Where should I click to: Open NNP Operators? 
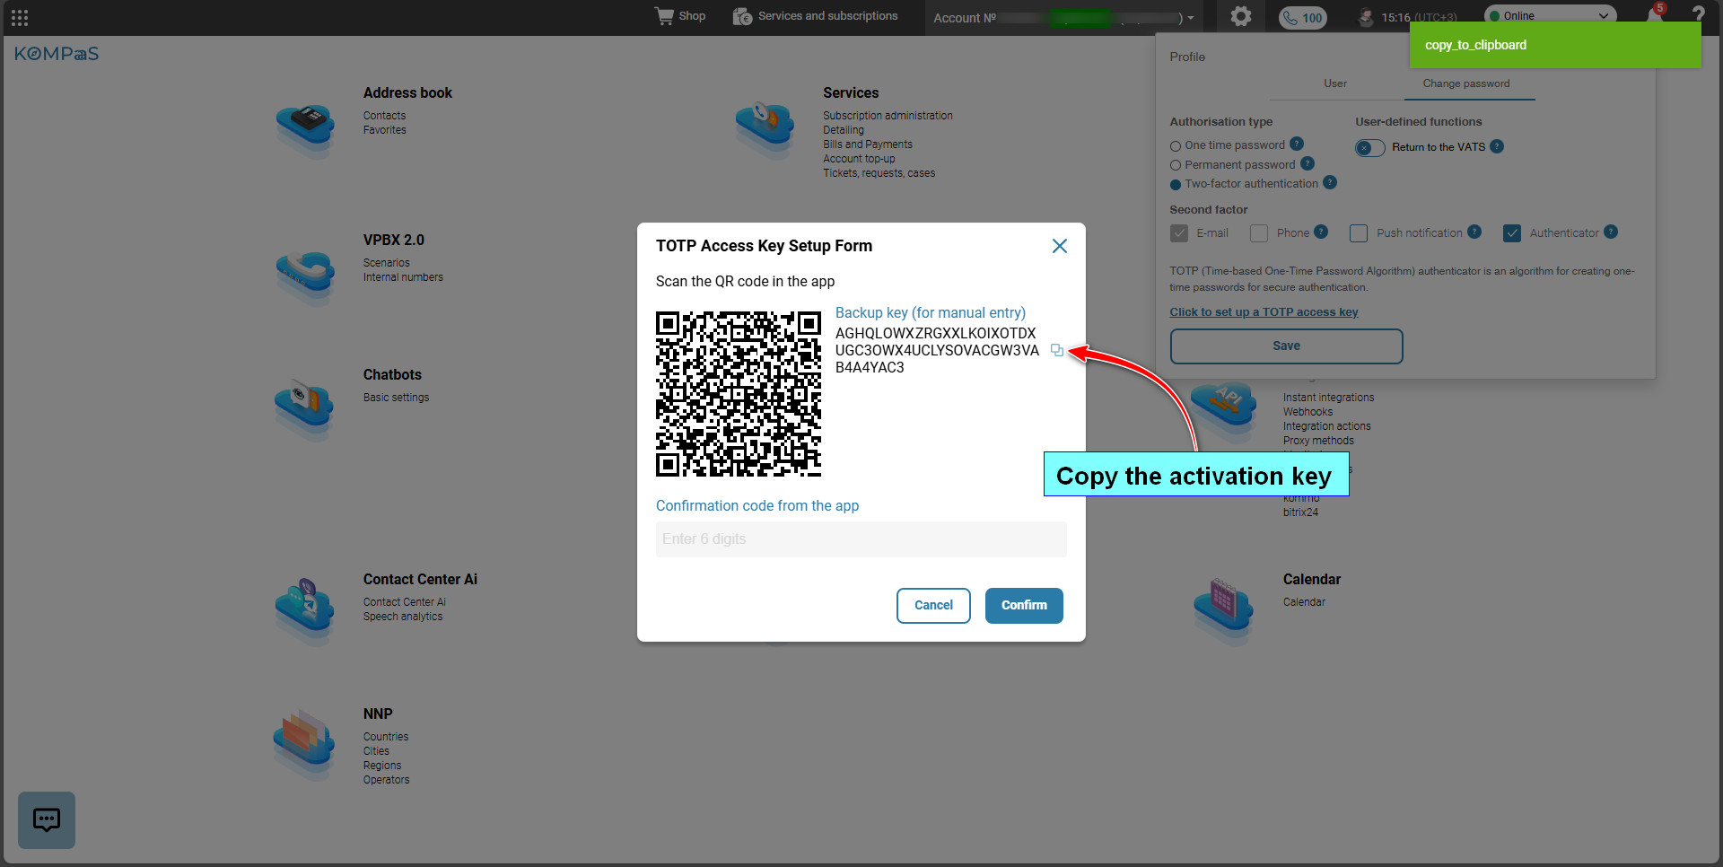[386, 780]
